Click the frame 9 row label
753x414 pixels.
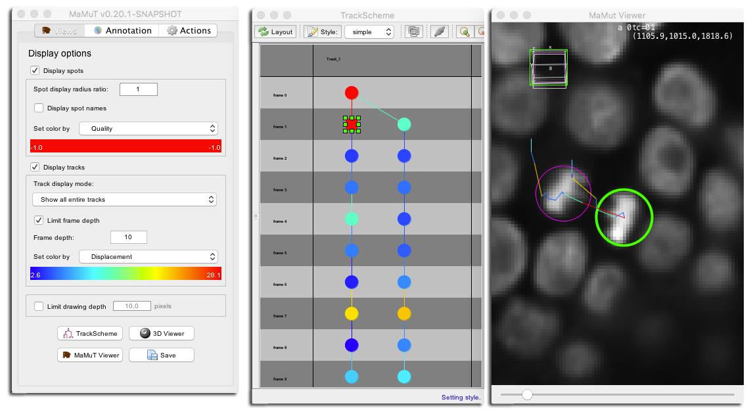coord(280,379)
